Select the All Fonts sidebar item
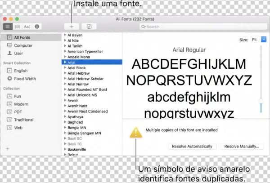 22,37
